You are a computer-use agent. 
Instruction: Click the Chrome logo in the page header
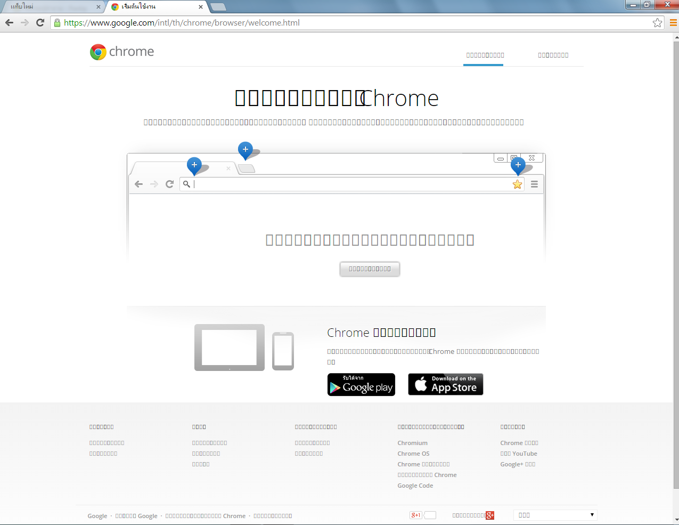[x=122, y=52]
